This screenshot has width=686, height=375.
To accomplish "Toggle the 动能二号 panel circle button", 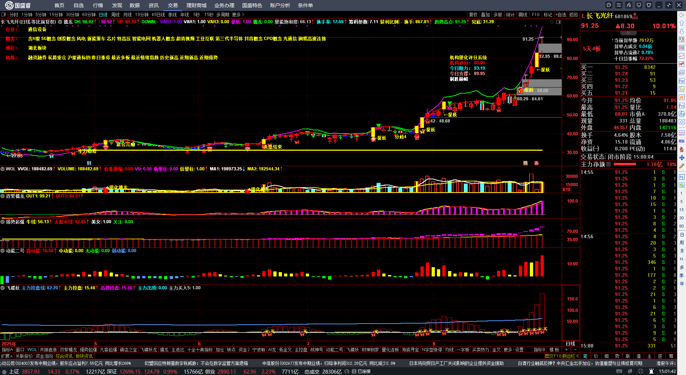I will click(x=3, y=251).
